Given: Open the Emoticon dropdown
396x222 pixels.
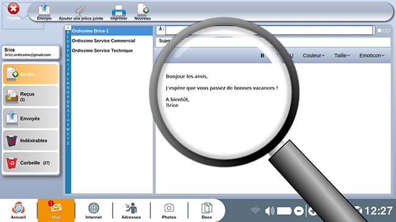Looking at the screenshot, I should click(372, 55).
